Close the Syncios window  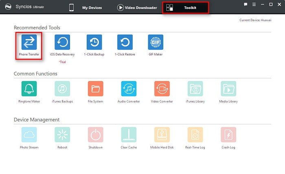tap(279, 4)
